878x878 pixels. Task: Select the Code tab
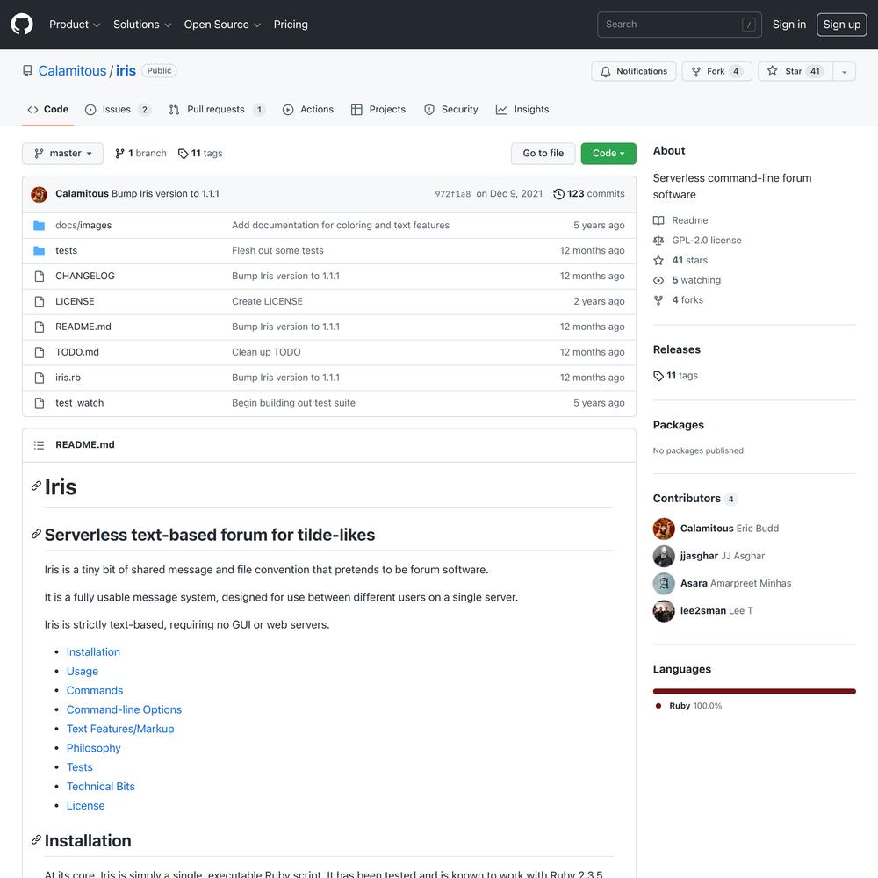(x=48, y=110)
